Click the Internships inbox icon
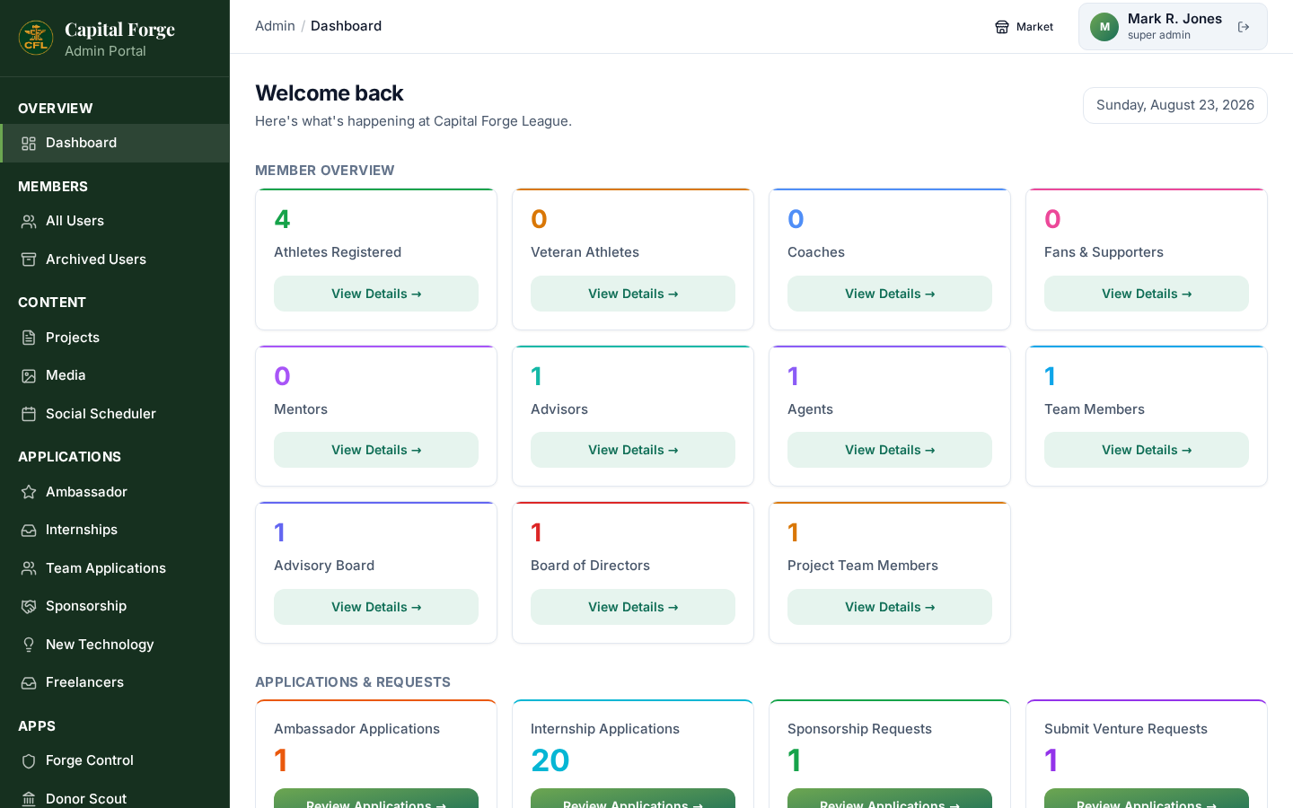This screenshot has width=1293, height=808. pyautogui.click(x=29, y=531)
